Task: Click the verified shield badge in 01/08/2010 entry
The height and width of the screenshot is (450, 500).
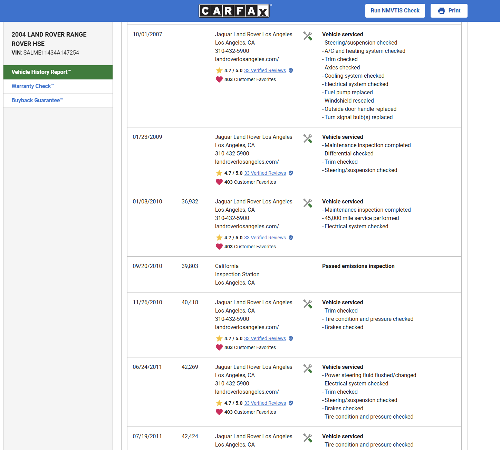Action: point(291,238)
